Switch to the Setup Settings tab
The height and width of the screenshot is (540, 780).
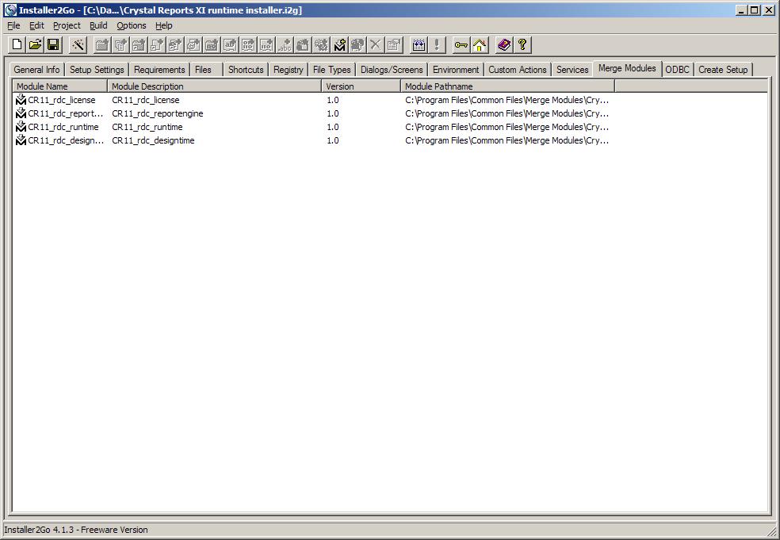(97, 70)
